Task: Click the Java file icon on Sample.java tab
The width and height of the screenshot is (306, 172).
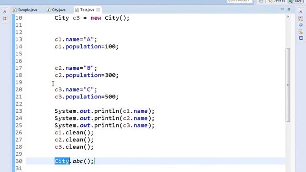Action: coord(15,10)
